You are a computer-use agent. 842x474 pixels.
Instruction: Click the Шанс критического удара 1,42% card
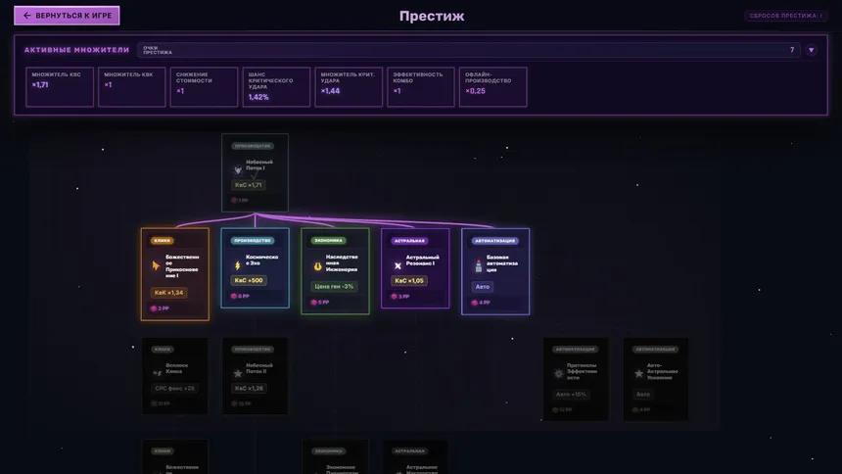point(276,87)
